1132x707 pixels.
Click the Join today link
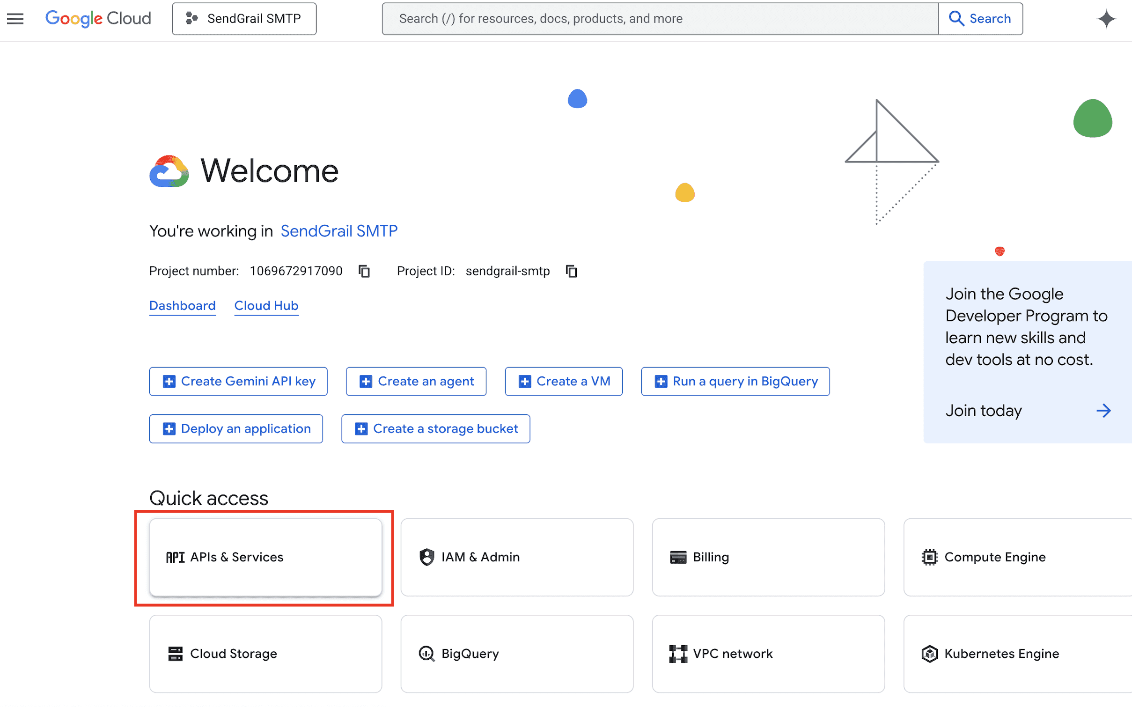tap(983, 411)
